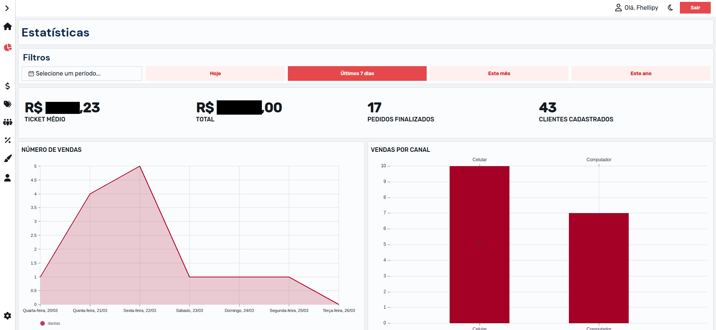Click the Sábado, 23/03 axis label
The width and height of the screenshot is (716, 330).
(x=190, y=310)
